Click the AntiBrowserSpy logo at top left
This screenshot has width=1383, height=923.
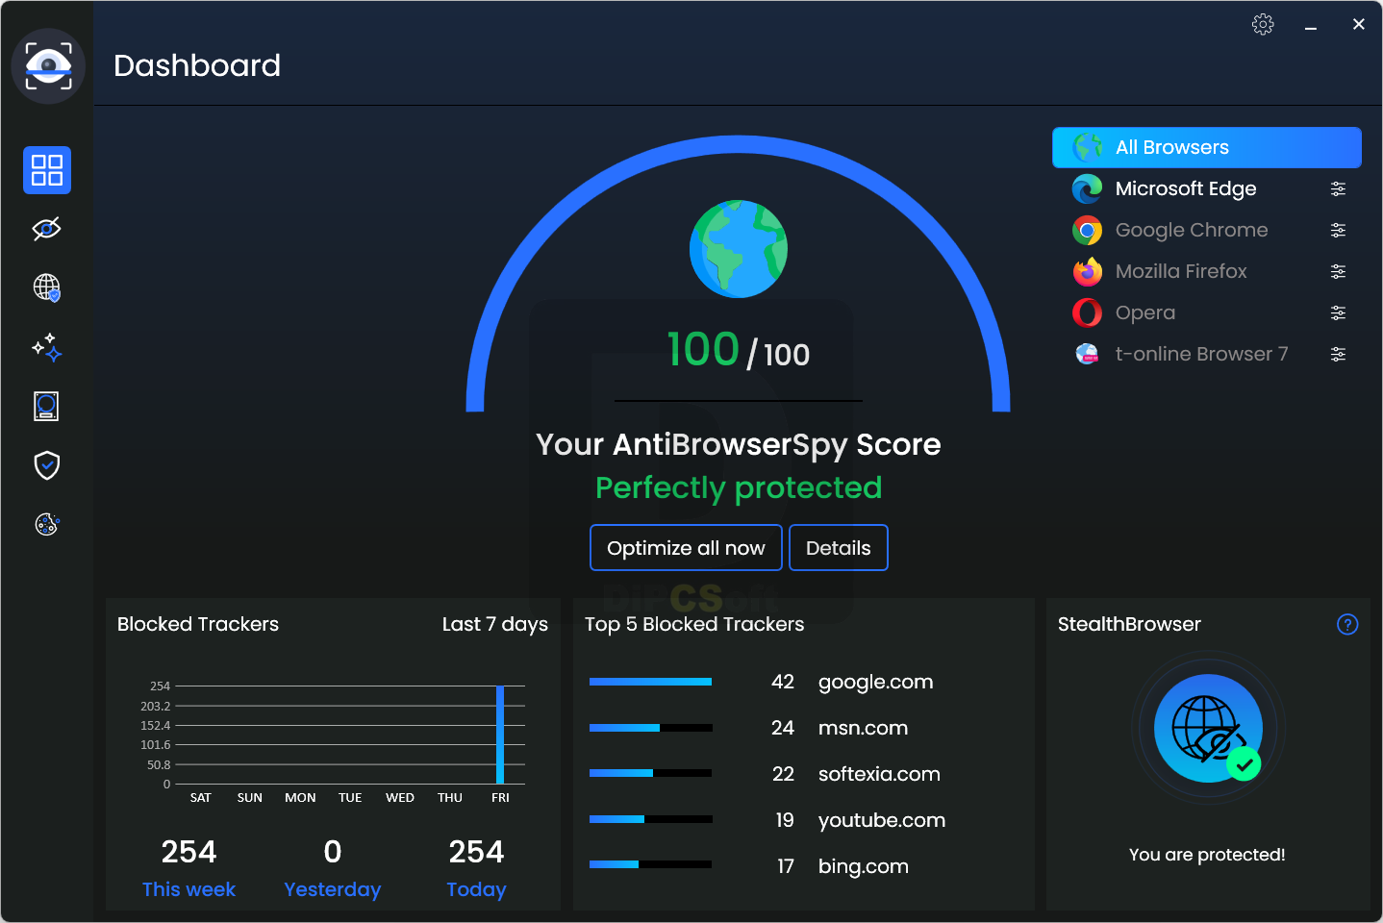pos(48,65)
